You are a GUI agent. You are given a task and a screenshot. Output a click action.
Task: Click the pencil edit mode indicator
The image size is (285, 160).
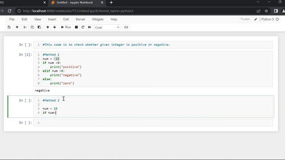[256, 20]
